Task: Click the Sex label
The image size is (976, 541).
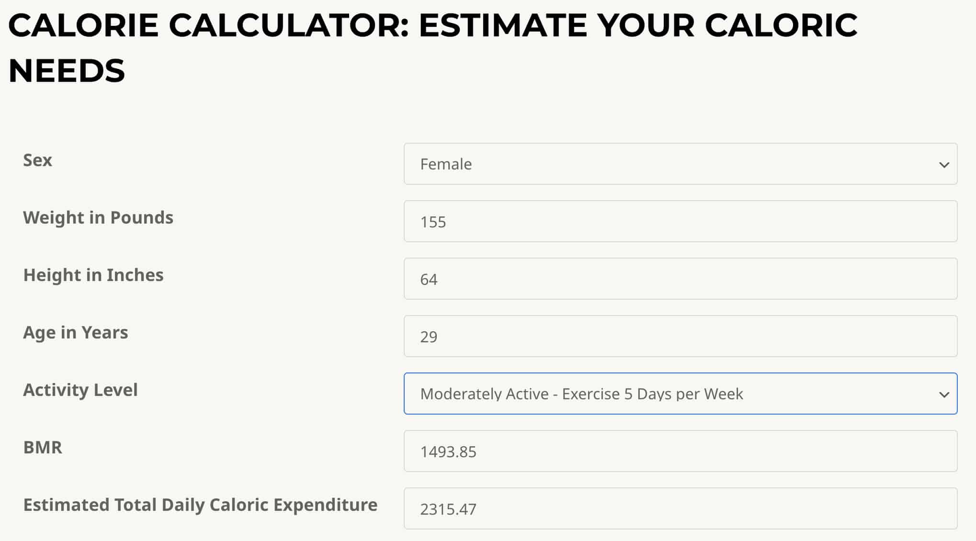Action: (37, 159)
